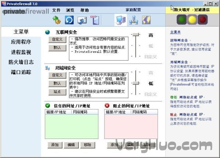Click the Internet security description text box
Viewport: 220px width, 158px height.
point(99,49)
